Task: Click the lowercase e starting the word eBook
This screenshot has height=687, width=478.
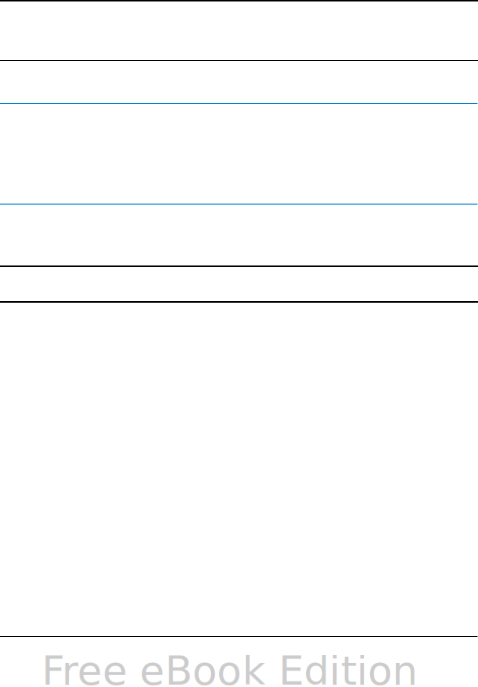Action: [x=153, y=674]
